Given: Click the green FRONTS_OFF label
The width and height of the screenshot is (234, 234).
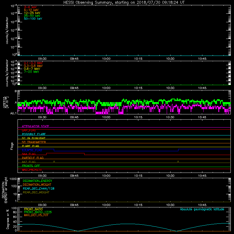Looking at the screenshot, I should tap(31, 166).
